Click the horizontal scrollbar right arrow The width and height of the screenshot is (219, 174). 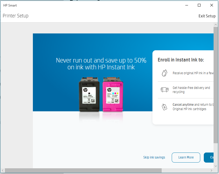click(211, 170)
